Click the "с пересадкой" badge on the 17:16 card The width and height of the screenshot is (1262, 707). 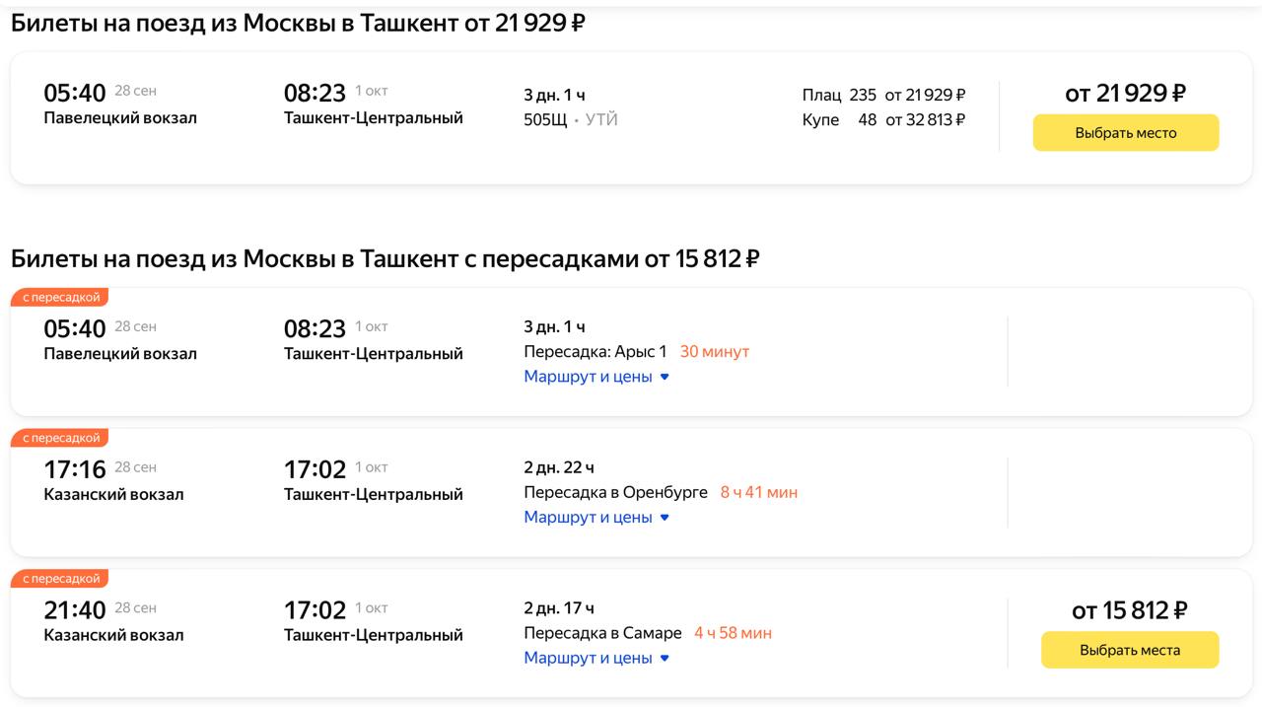pyautogui.click(x=61, y=438)
